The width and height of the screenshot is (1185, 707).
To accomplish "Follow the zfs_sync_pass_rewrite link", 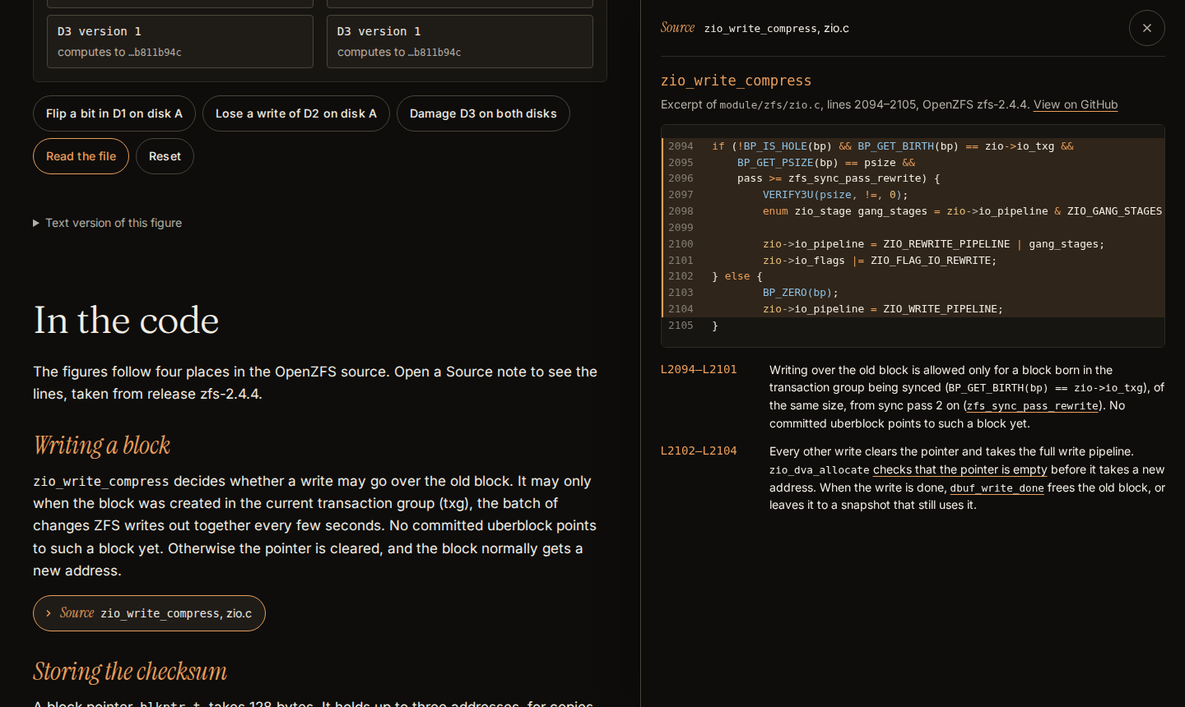I will [1033, 406].
